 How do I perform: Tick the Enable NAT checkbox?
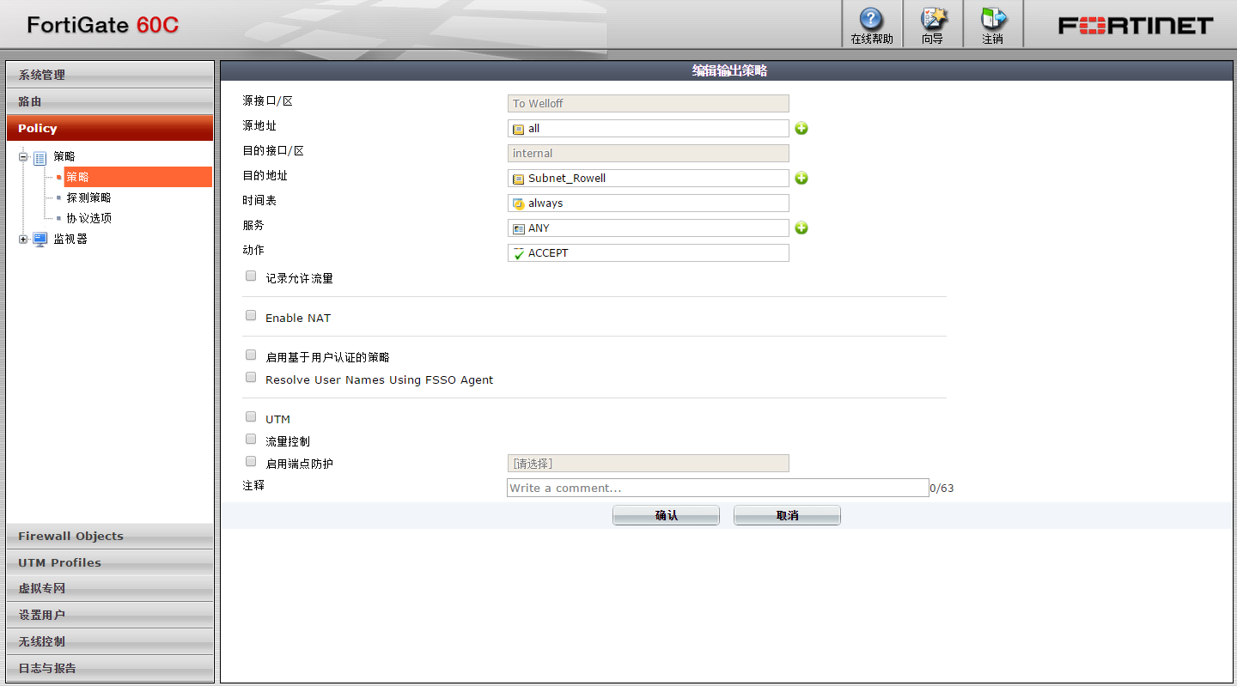(251, 316)
